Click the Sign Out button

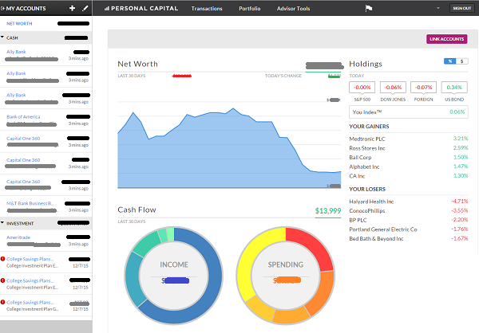[x=462, y=8]
